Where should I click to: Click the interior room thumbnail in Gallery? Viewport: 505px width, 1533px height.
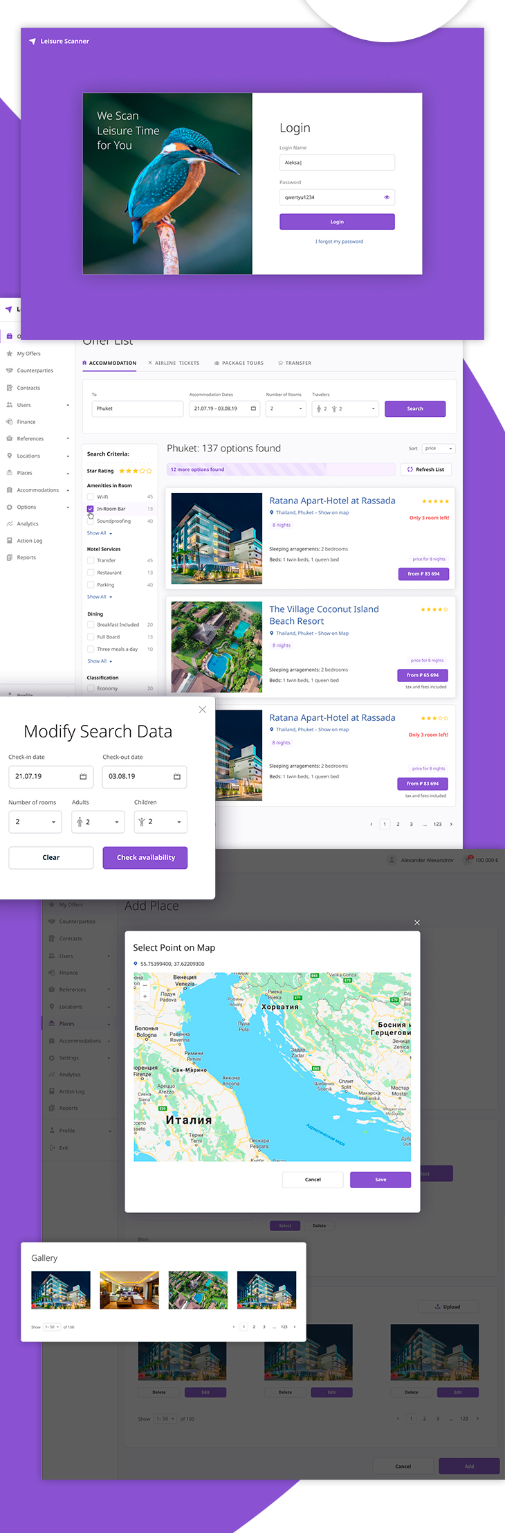pyautogui.click(x=129, y=1290)
